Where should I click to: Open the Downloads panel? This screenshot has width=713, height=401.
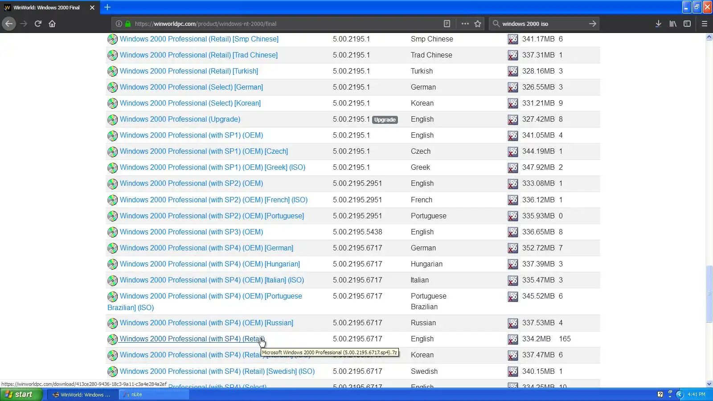[658, 24]
